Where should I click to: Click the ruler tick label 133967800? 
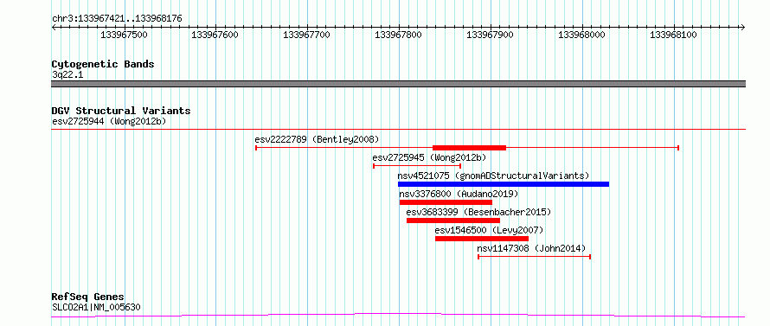point(398,35)
